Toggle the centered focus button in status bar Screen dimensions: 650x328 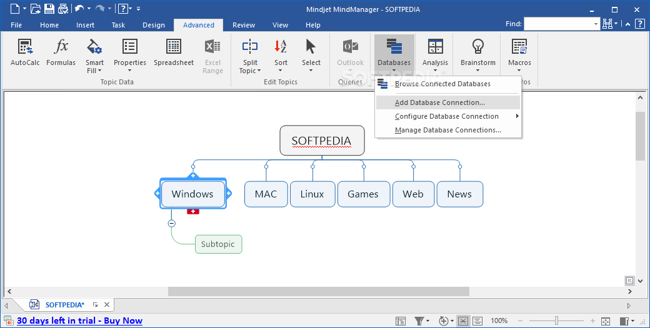point(463,321)
